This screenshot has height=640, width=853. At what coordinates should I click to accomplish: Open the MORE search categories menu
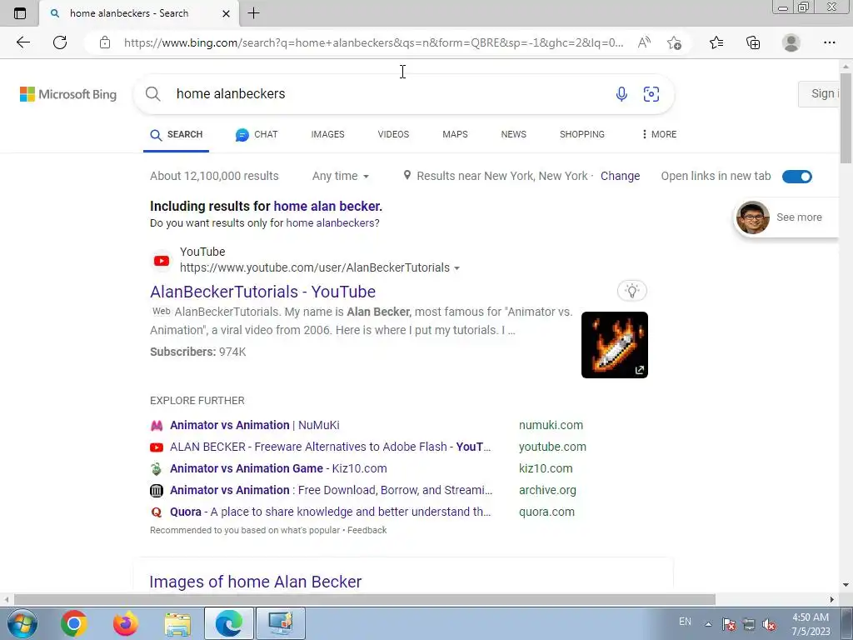coord(659,134)
